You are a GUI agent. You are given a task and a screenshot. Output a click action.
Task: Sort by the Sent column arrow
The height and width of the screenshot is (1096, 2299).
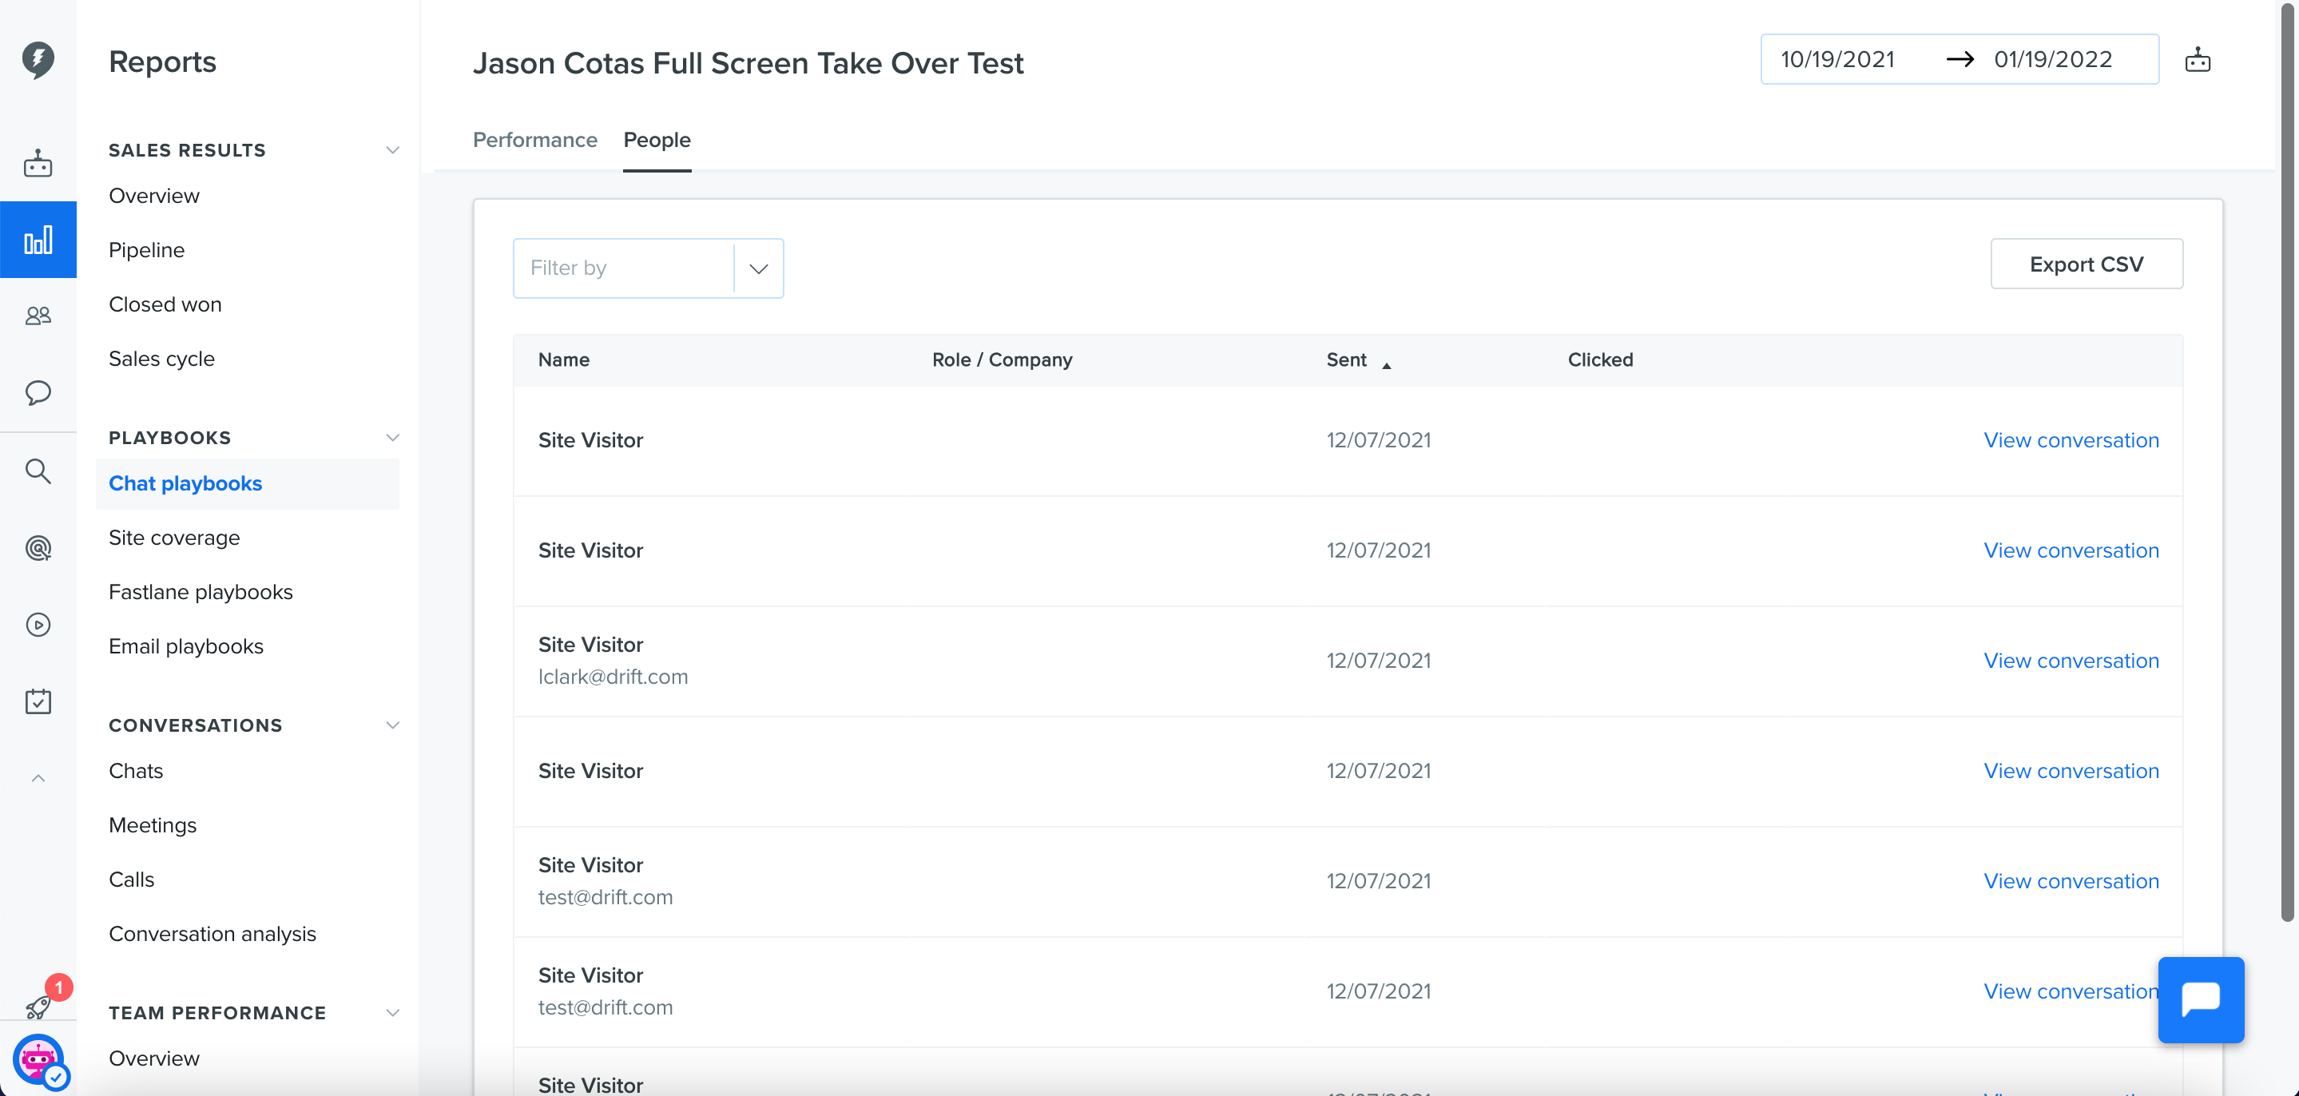tap(1386, 365)
